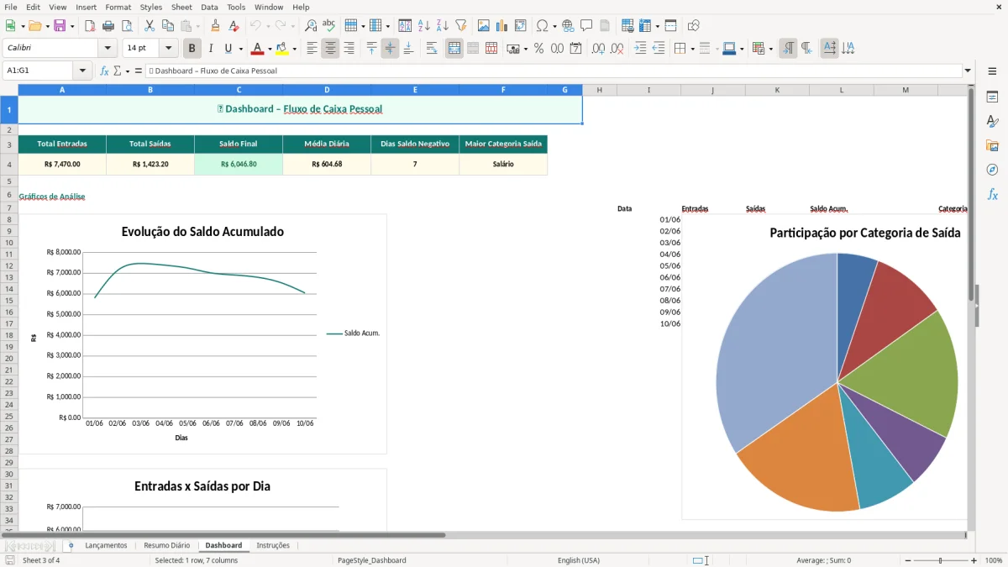Click the Insert Chart icon

click(x=502, y=26)
